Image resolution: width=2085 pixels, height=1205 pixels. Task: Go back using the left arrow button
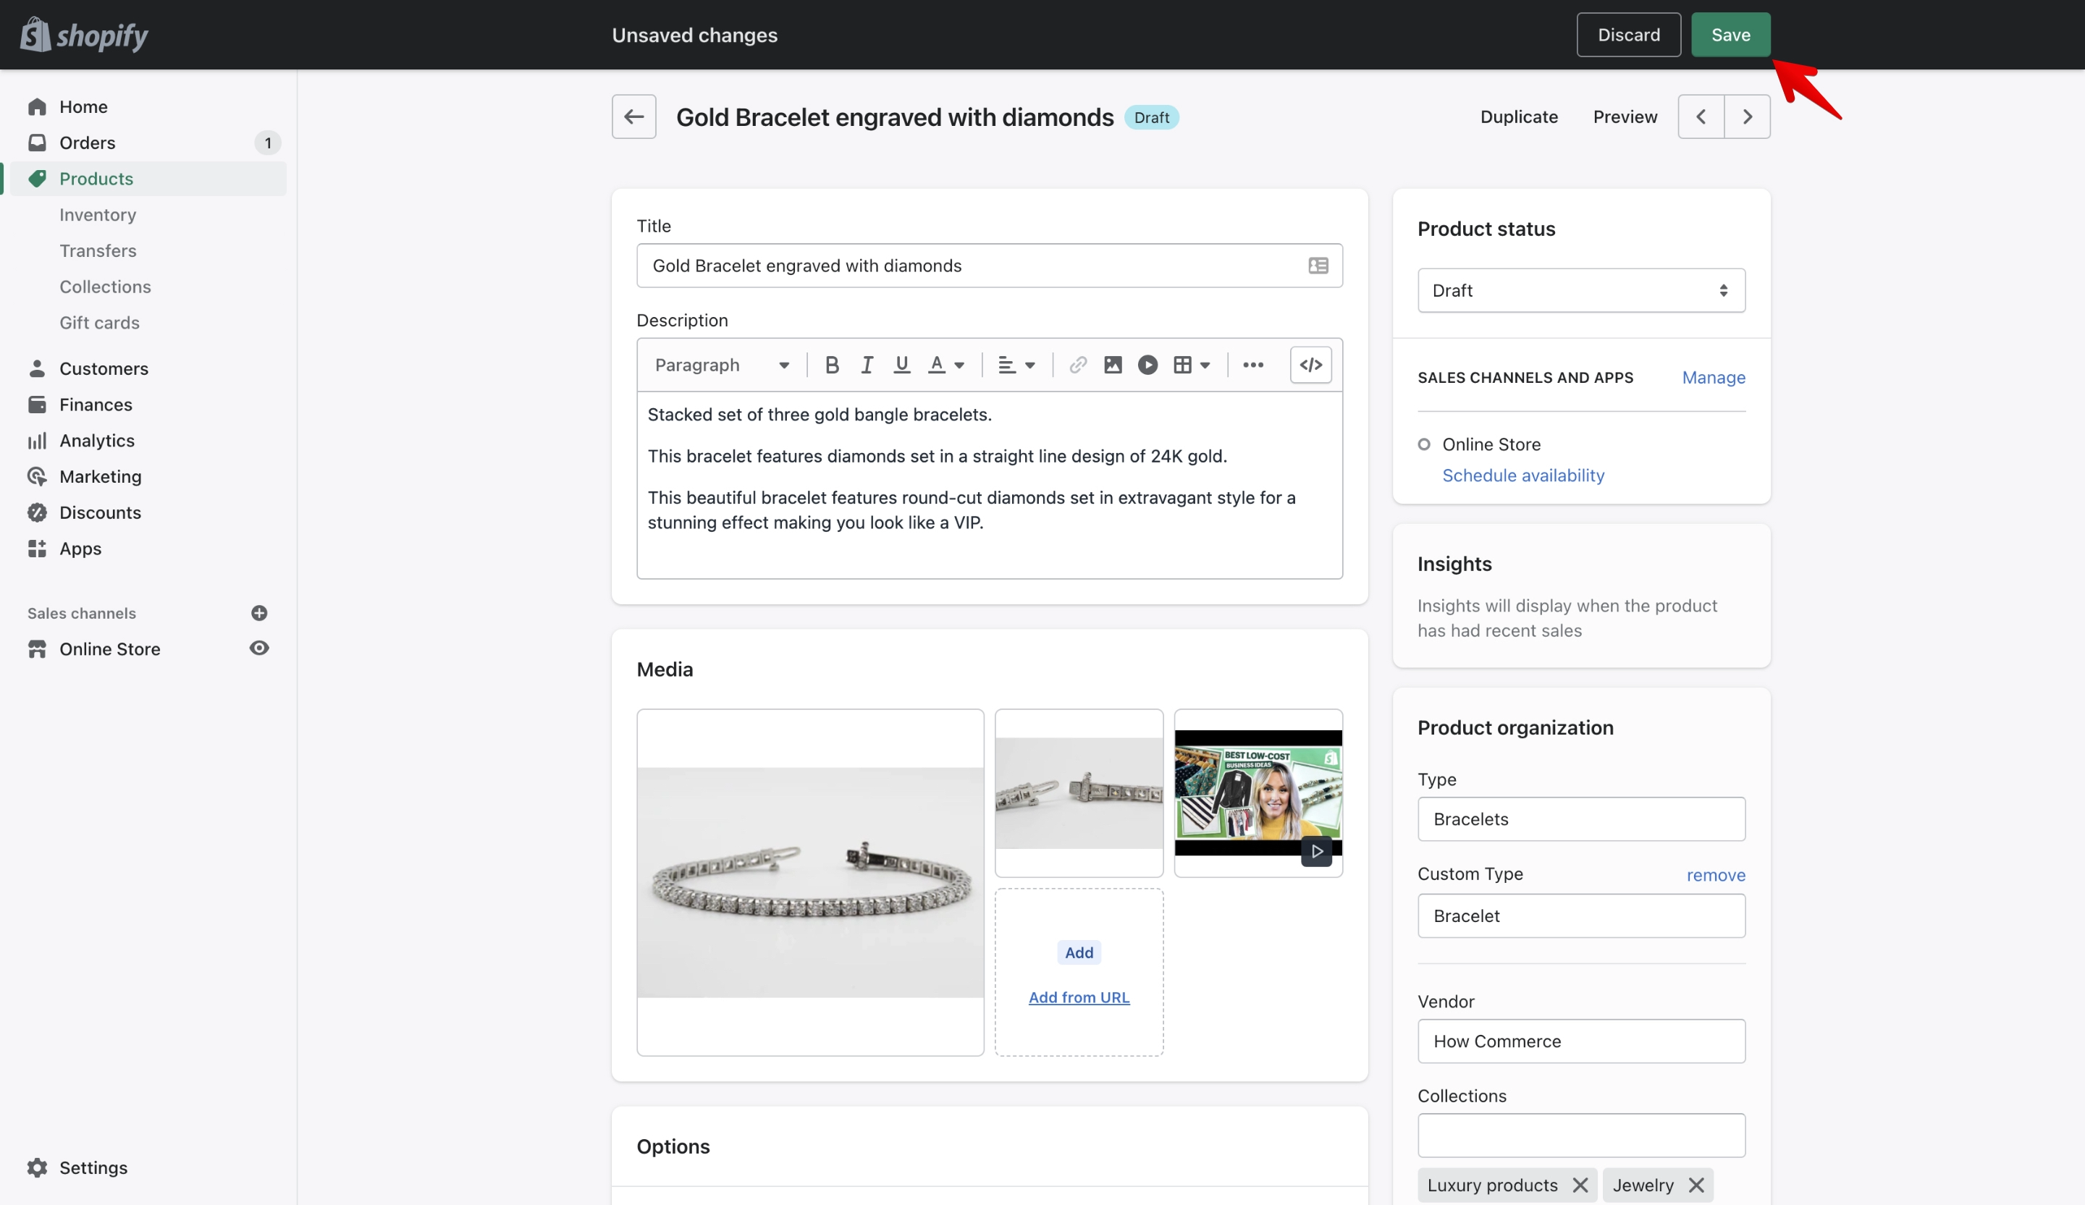(x=633, y=117)
